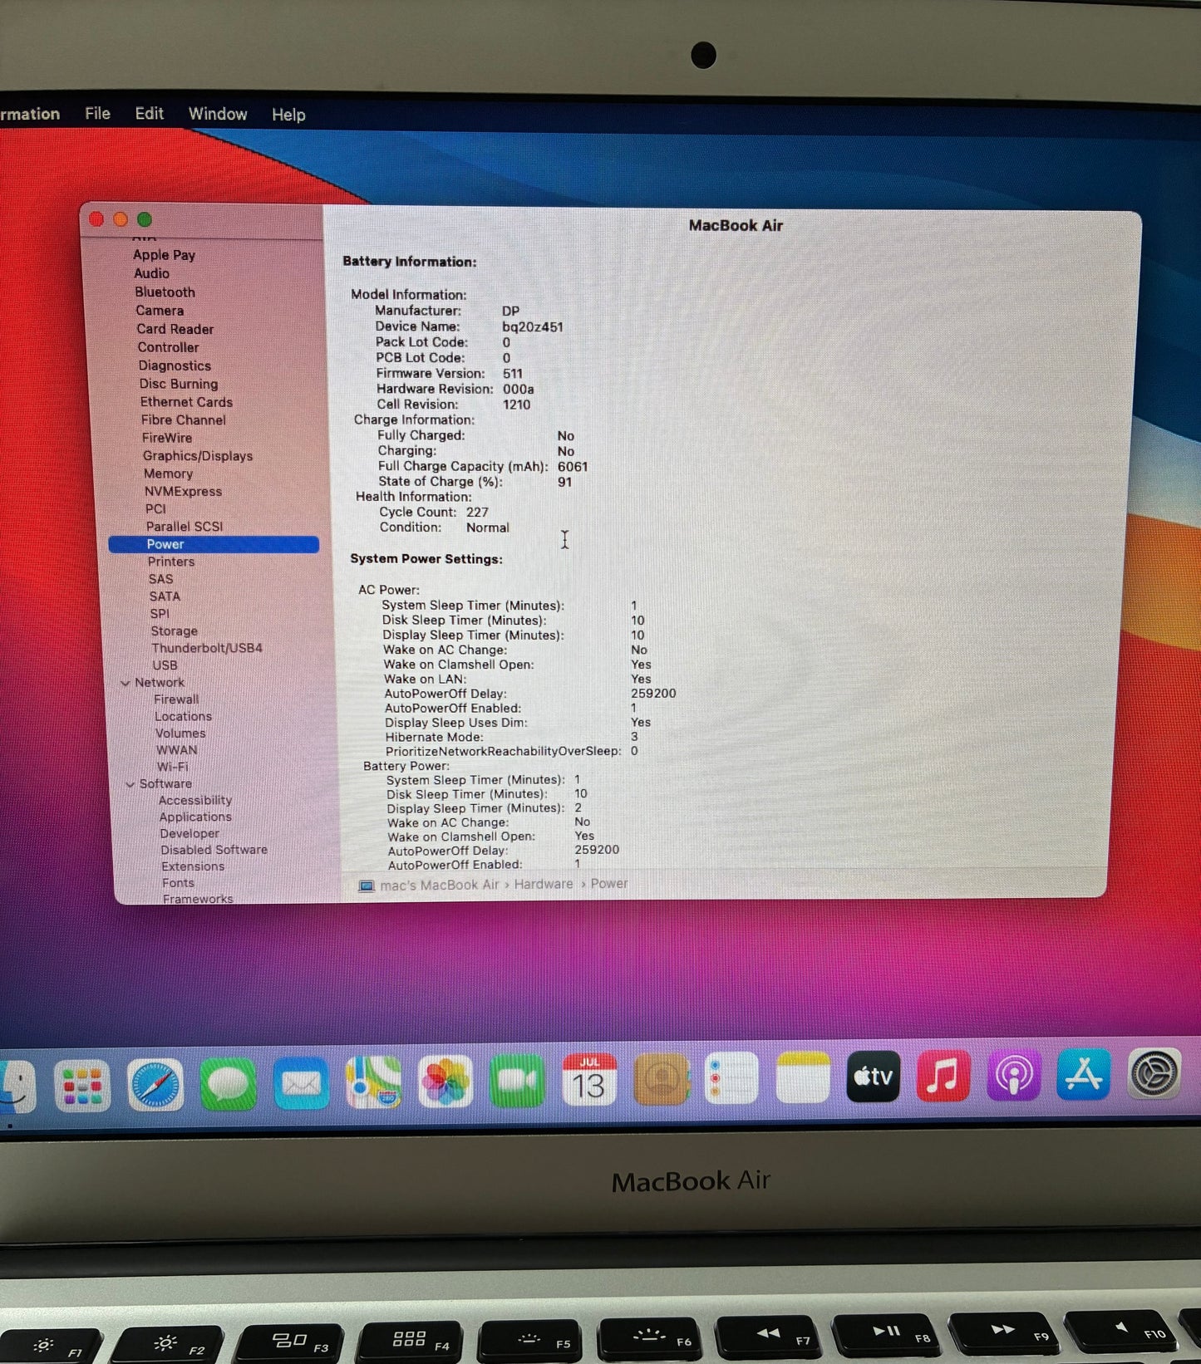The width and height of the screenshot is (1201, 1364).
Task: Open Podcasts app in the Dock
Action: tap(1014, 1075)
